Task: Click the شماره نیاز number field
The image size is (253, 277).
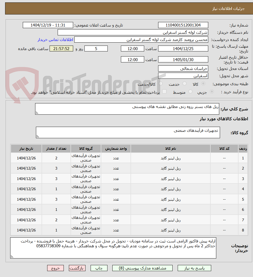Action: pos(183,25)
